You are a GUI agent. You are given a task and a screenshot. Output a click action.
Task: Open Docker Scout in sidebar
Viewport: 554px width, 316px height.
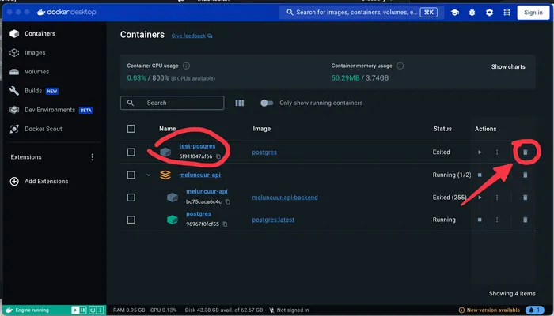pyautogui.click(x=43, y=129)
